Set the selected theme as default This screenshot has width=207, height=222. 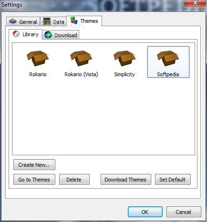(x=173, y=180)
